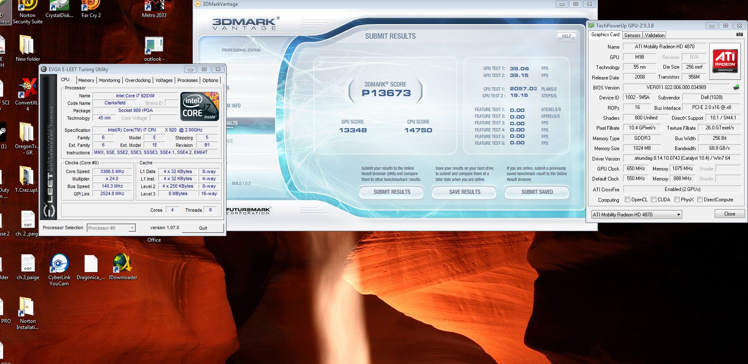Click the SUBMIT SAVED button in 3DMark
This screenshot has height=364, width=748.
(537, 192)
